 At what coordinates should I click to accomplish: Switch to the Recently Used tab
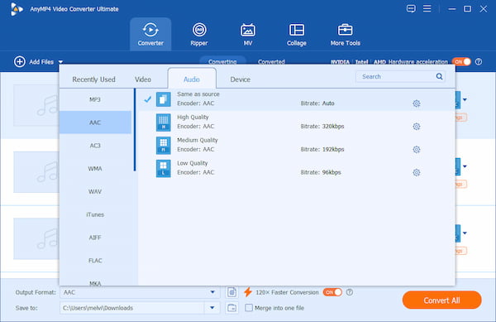(x=93, y=79)
